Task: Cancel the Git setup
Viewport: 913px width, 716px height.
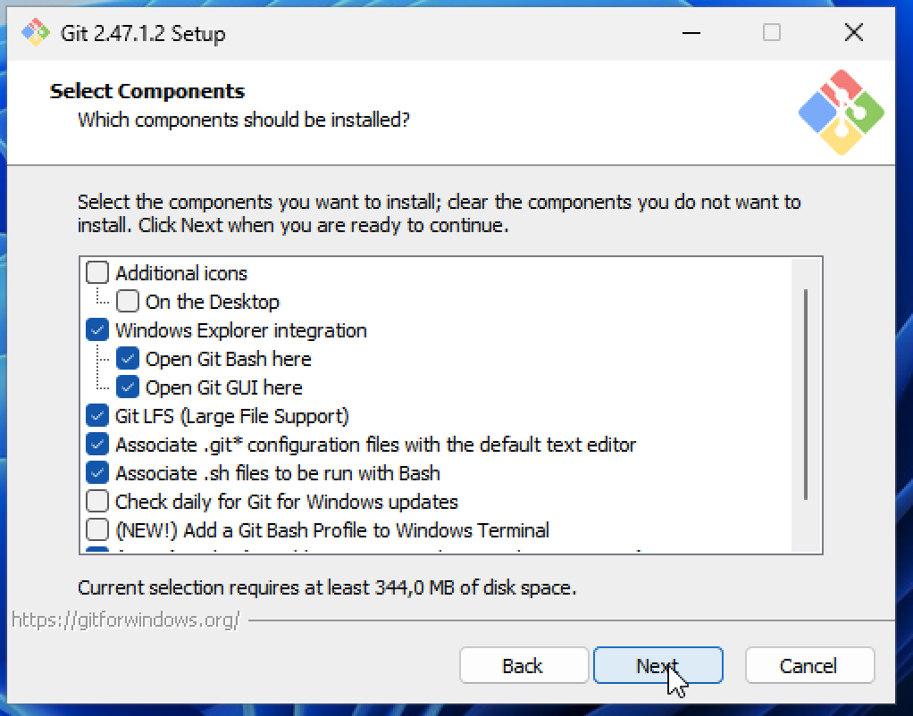Action: [809, 665]
